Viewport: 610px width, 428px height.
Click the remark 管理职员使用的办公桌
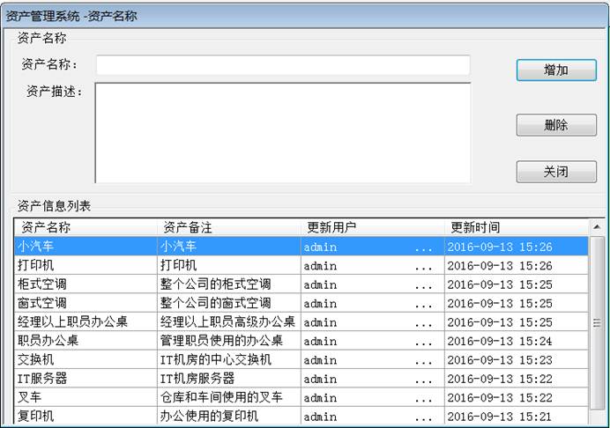221,341
